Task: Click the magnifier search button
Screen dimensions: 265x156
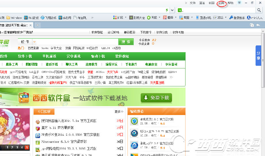Action: click(x=259, y=10)
